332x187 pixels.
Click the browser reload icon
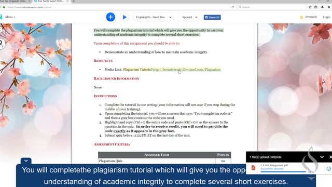233,7
